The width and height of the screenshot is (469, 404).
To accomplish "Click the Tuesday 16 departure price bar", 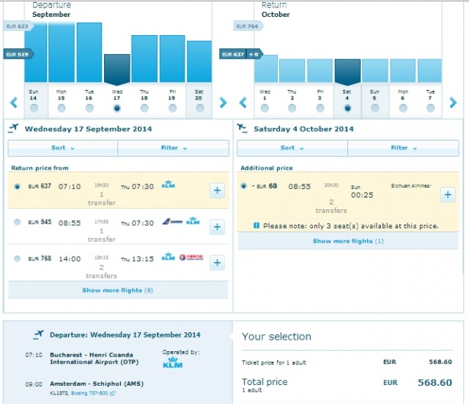I will [x=89, y=53].
